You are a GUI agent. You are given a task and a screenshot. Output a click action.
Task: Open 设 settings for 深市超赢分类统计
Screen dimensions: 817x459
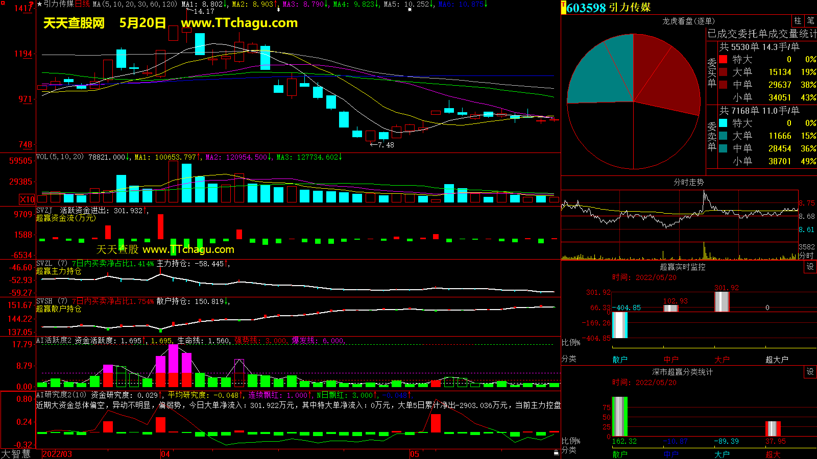[810, 372]
